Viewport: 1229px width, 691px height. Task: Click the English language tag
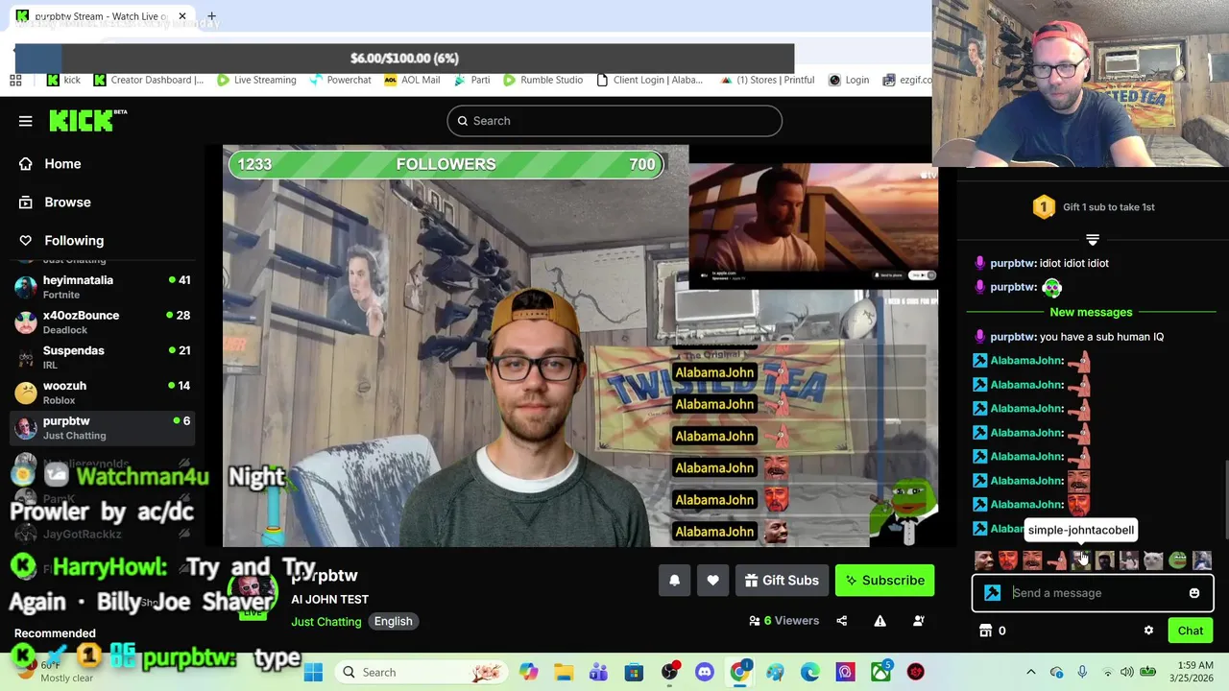coord(393,621)
